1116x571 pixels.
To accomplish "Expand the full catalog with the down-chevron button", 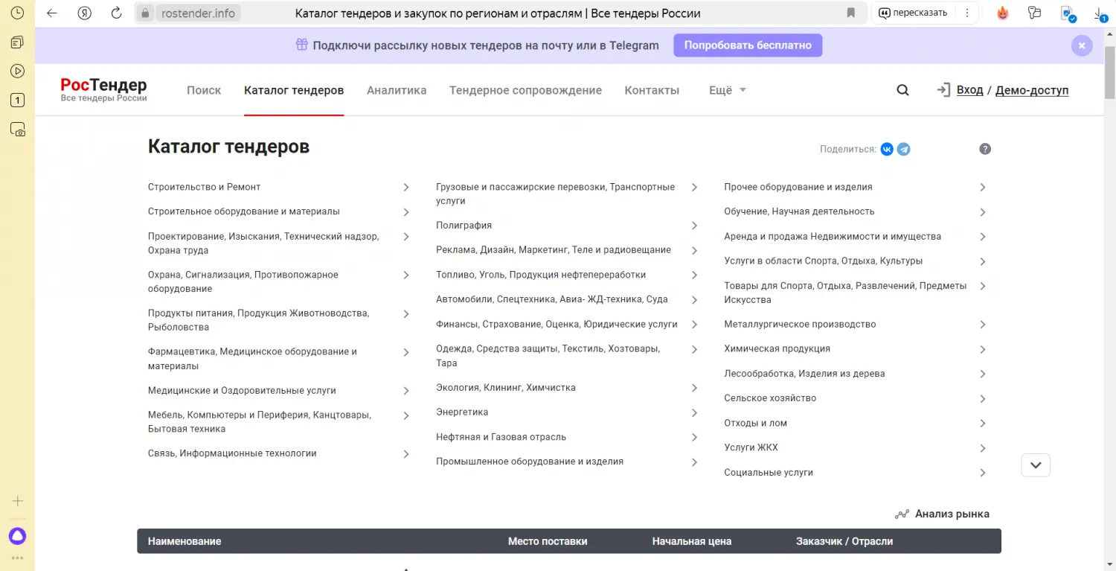I will [1036, 465].
